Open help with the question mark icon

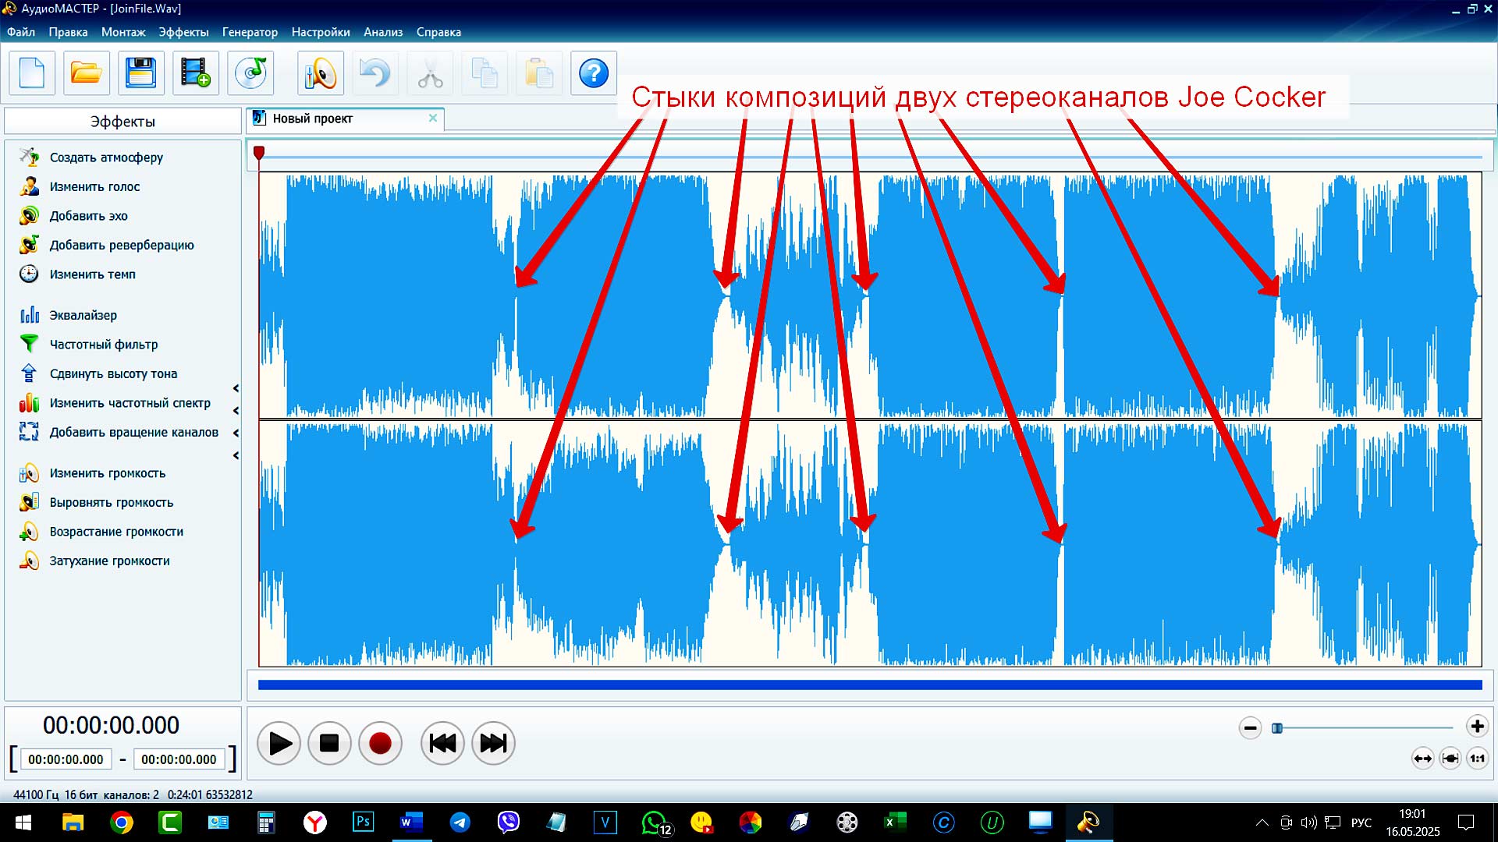click(594, 73)
